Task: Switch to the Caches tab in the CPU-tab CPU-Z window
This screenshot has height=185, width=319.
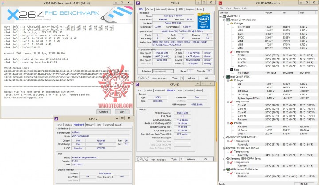Action: pyautogui.click(x=150, y=9)
